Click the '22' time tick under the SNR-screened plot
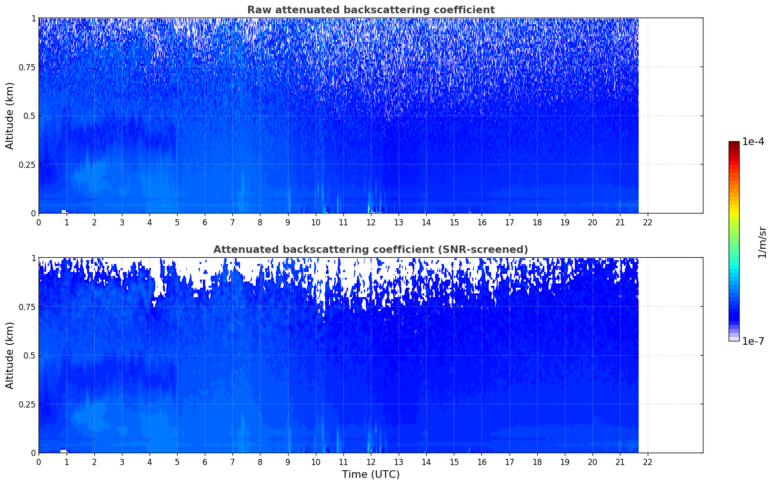 648,462
